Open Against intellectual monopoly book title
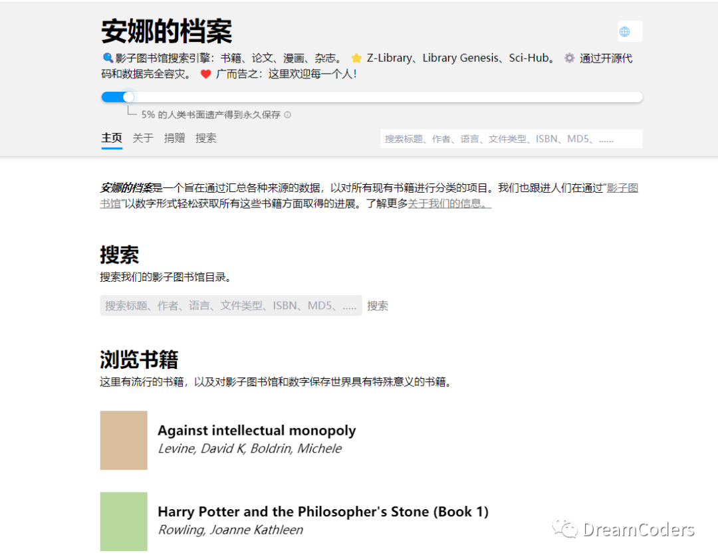This screenshot has height=559, width=718. tap(257, 430)
